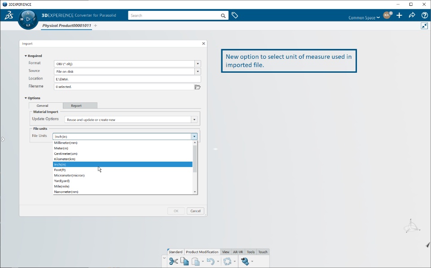The height and width of the screenshot is (268, 431).
Task: Open the Paste options dropdown arrow
Action: point(203,261)
